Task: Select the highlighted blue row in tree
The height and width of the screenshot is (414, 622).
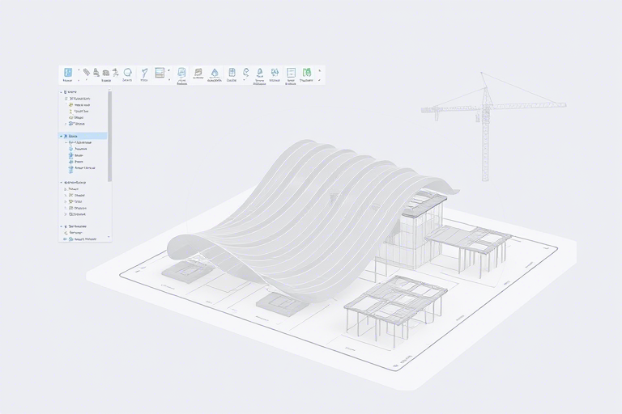Action: click(83, 136)
